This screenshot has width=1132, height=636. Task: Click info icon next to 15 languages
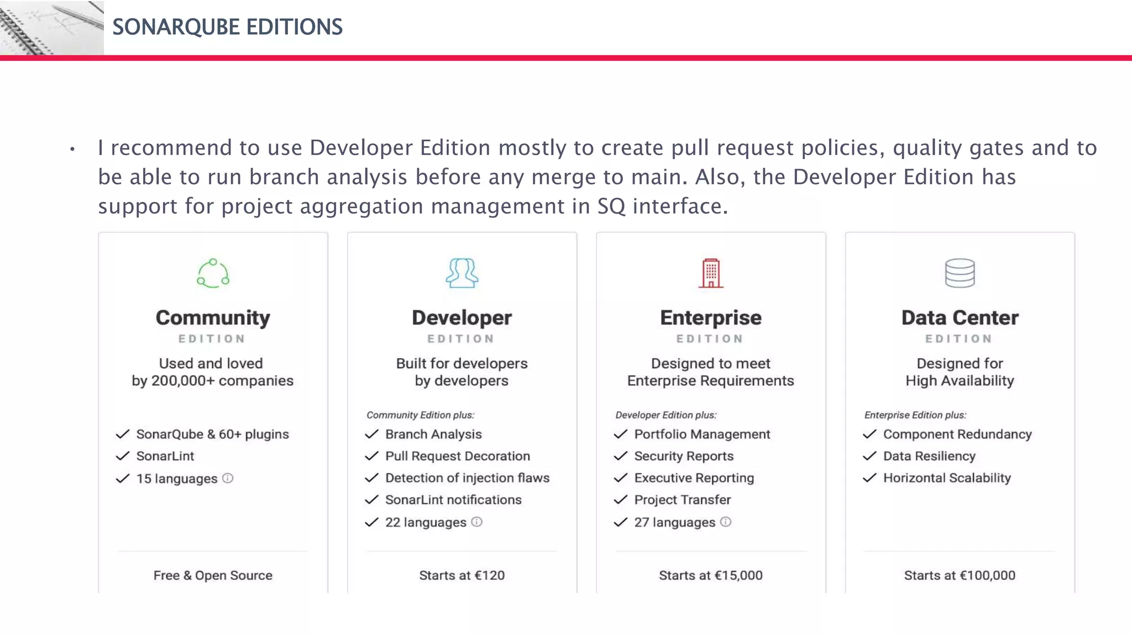pos(228,478)
